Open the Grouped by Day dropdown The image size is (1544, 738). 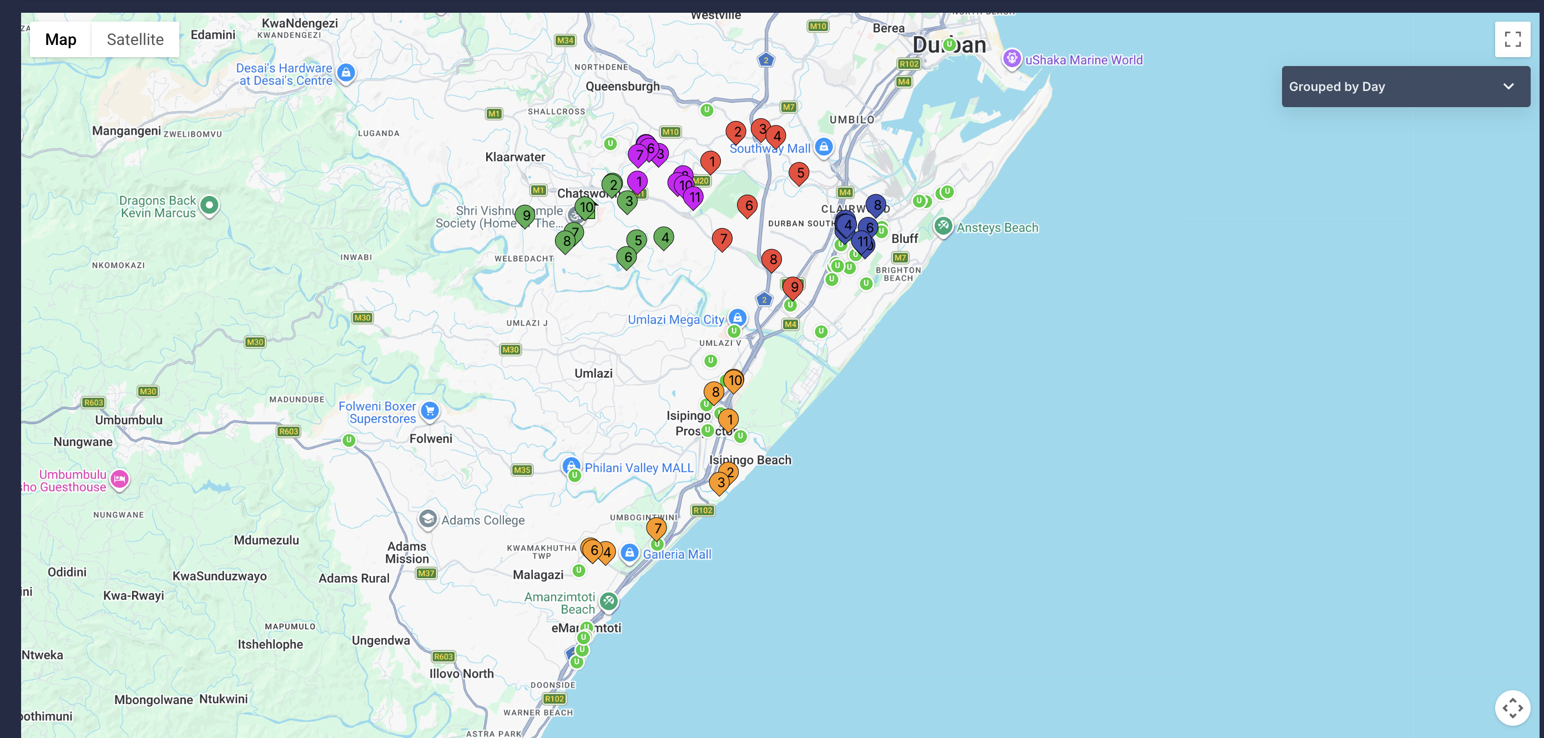1406,86
